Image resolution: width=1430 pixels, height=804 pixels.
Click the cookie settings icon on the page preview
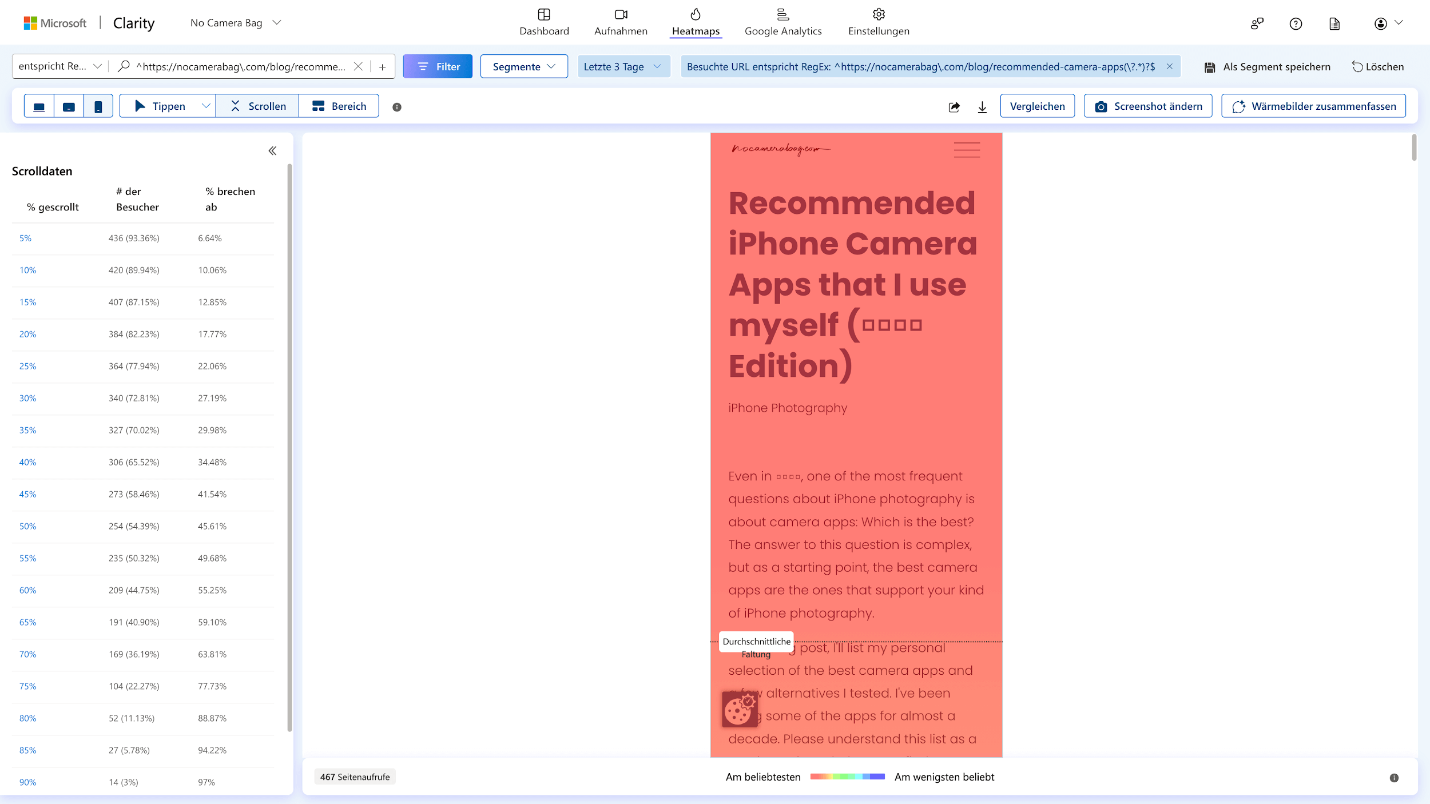point(740,710)
